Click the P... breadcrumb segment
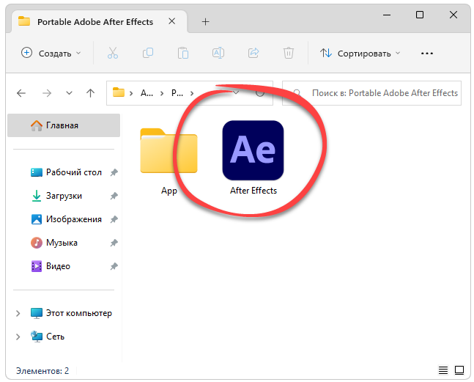 (177, 93)
